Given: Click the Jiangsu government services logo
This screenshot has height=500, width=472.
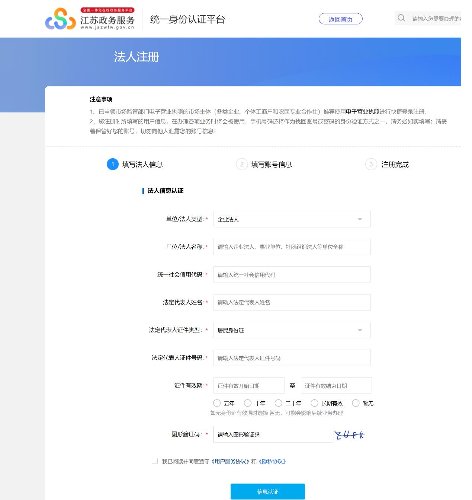Looking at the screenshot, I should coord(90,19).
